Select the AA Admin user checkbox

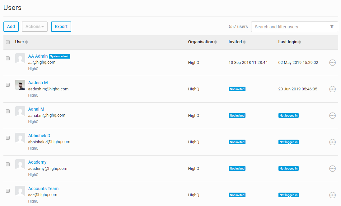coord(8,58)
